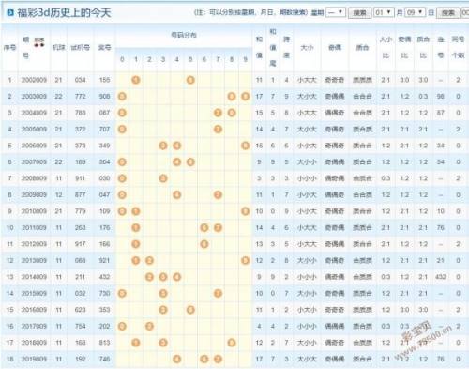Screen dimensions: 469x369
Task: Click the orange 4 ball in row 2019009
Action: click(x=177, y=360)
